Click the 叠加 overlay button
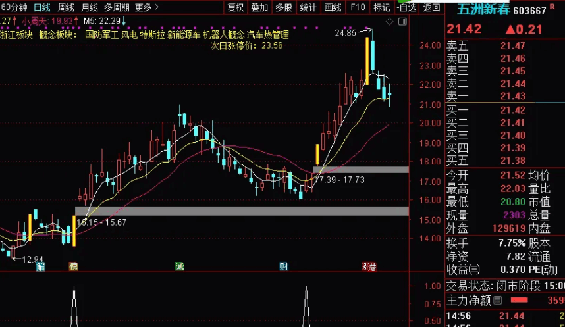 click(259, 7)
